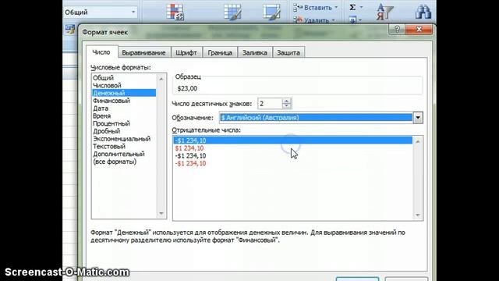Switch to the Защита tab
Image resolution: width=499 pixels, height=281 pixels.
[288, 52]
